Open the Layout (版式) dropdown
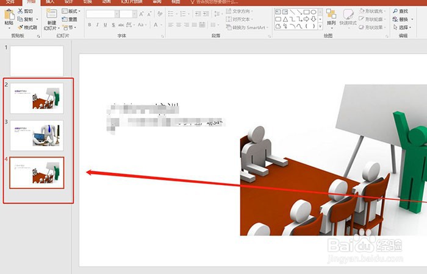This screenshot has width=427, height=274. pos(71,11)
